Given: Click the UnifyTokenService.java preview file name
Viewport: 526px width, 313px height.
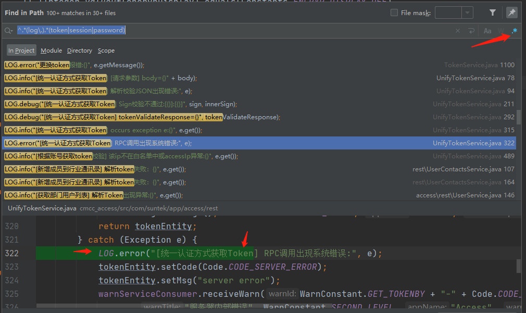Looking at the screenshot, I should (42, 208).
